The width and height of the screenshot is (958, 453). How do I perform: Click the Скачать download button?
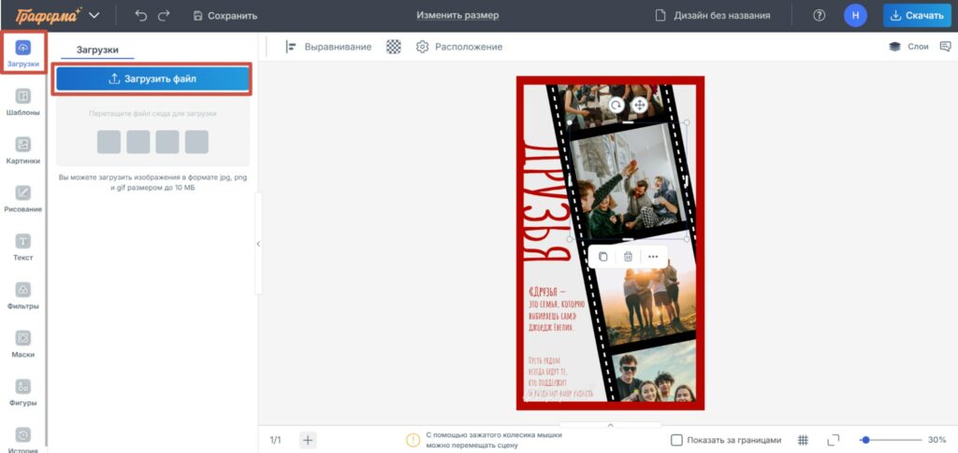[x=917, y=16]
